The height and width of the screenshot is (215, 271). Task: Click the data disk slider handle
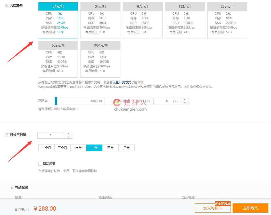point(56,101)
